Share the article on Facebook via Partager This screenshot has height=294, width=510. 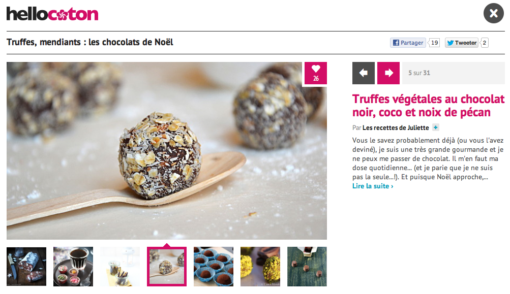[408, 43]
